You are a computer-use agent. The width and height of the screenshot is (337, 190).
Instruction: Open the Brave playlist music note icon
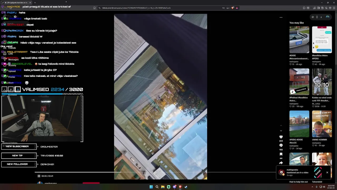pyautogui.click(x=314, y=8)
